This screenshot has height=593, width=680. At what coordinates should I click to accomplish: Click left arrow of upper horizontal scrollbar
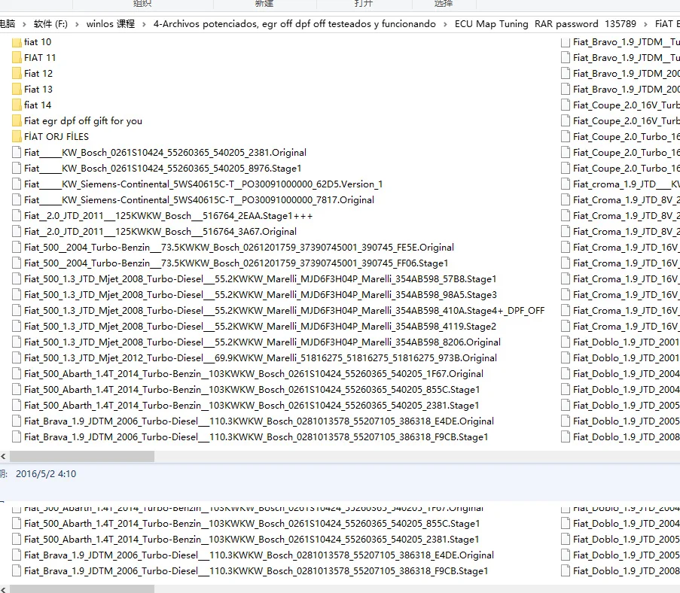[x=4, y=456]
